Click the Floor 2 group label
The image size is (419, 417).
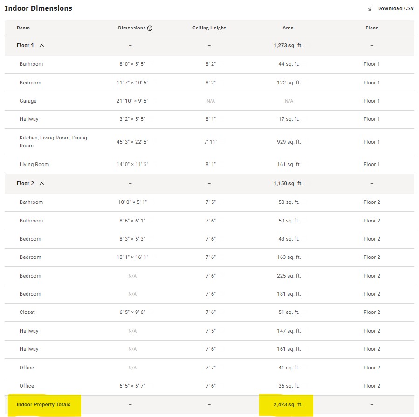point(25,184)
